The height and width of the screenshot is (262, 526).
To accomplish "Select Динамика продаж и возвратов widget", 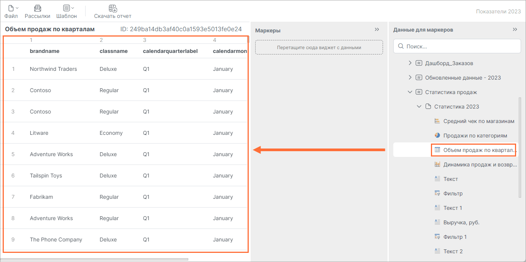I will [x=475, y=165].
